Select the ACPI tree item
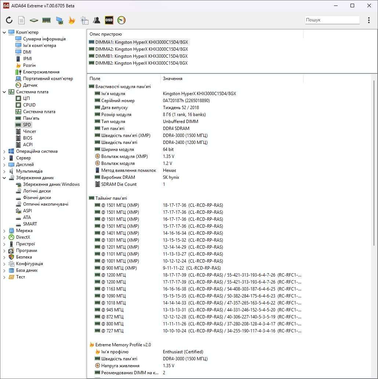 point(28,145)
